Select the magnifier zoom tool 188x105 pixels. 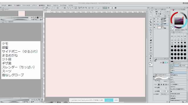pos(151,12)
